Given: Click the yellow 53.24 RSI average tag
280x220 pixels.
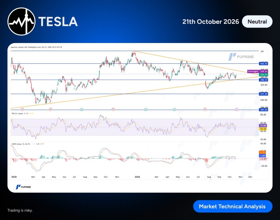Looking at the screenshot, I should coord(263,129).
